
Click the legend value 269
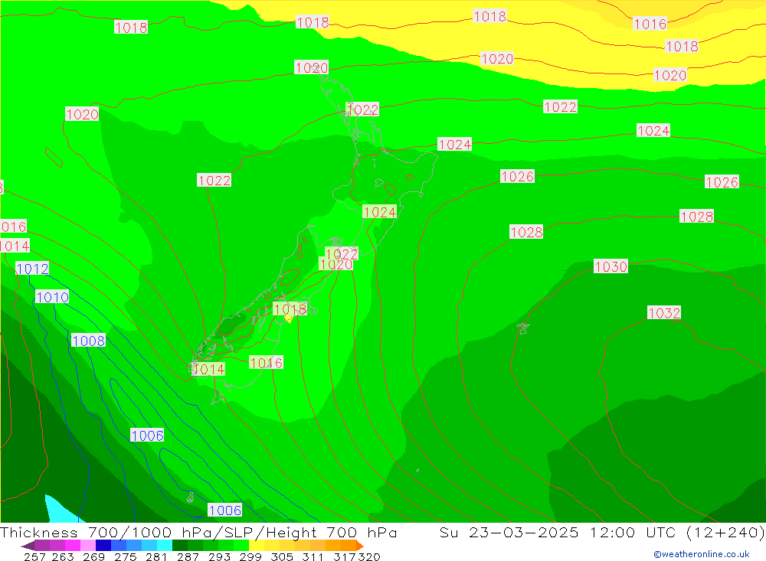coord(93,556)
